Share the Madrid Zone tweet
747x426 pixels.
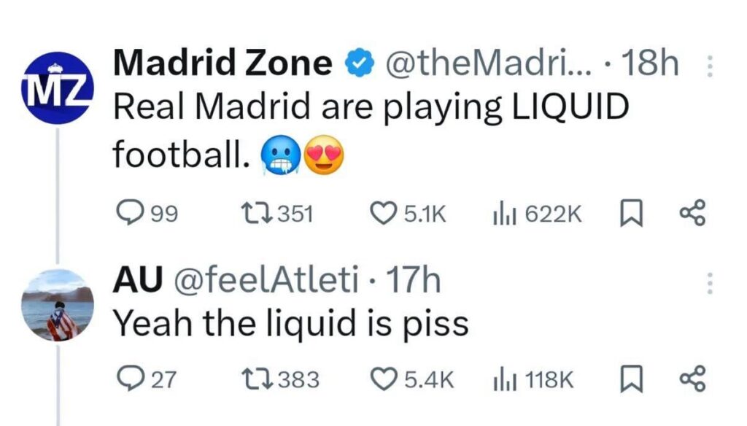(692, 213)
